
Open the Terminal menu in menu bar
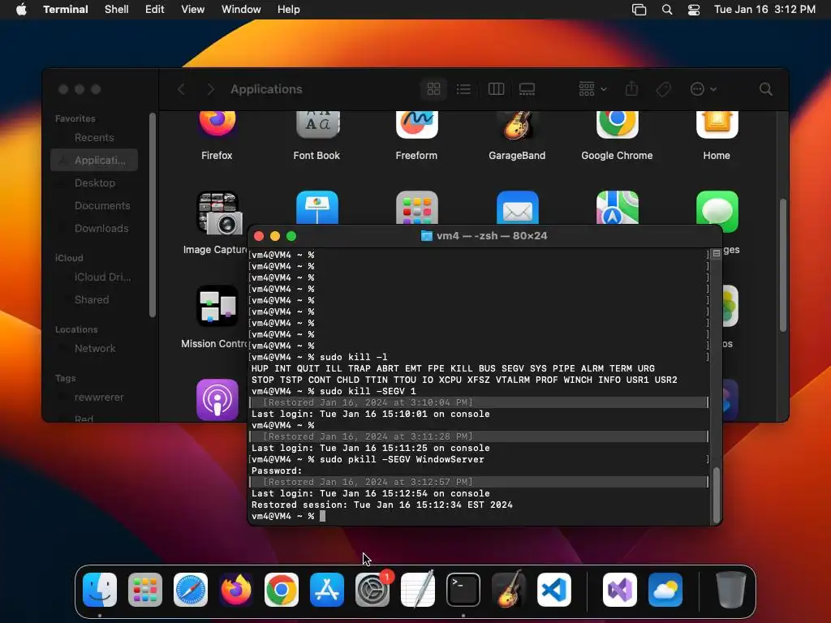tap(66, 9)
